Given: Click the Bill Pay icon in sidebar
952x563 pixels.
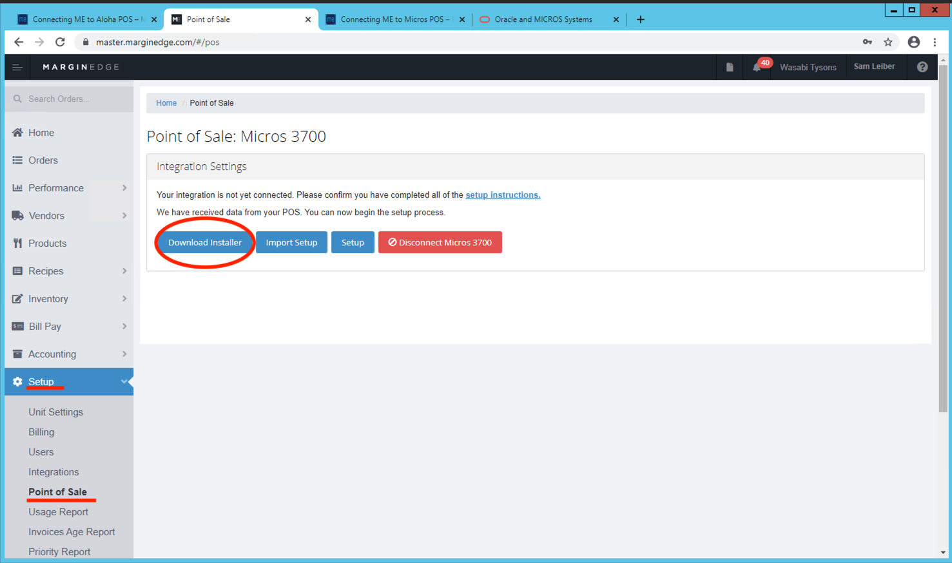Looking at the screenshot, I should pos(17,327).
